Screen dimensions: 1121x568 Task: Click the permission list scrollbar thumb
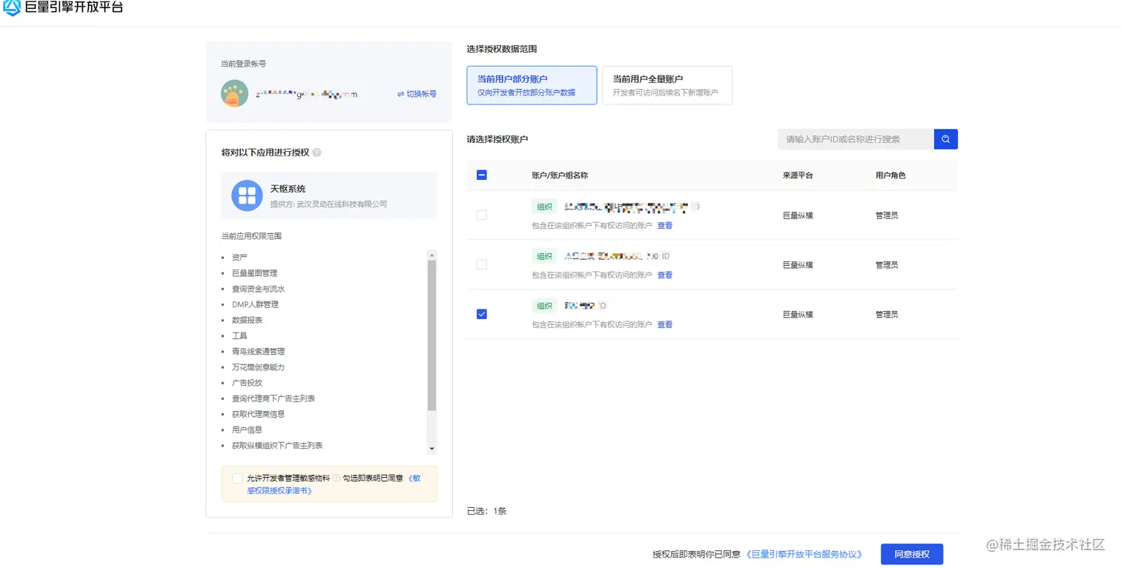432,335
